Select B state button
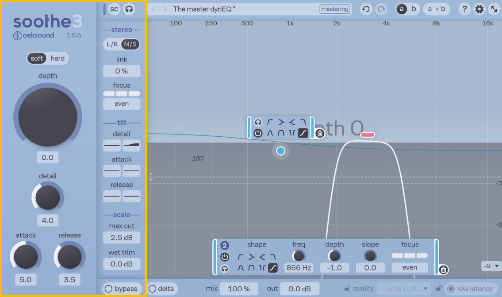 (x=414, y=9)
